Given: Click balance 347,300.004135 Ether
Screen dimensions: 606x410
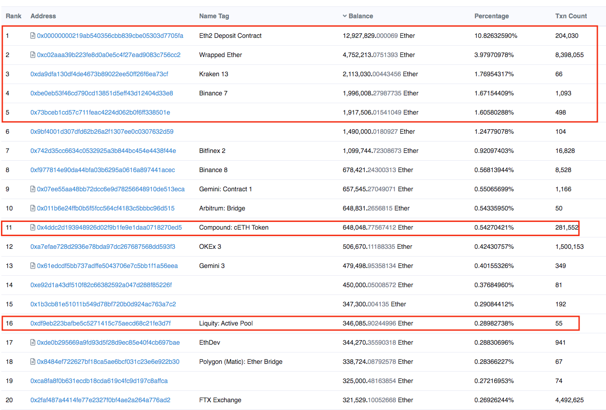Looking at the screenshot, I should [x=374, y=304].
